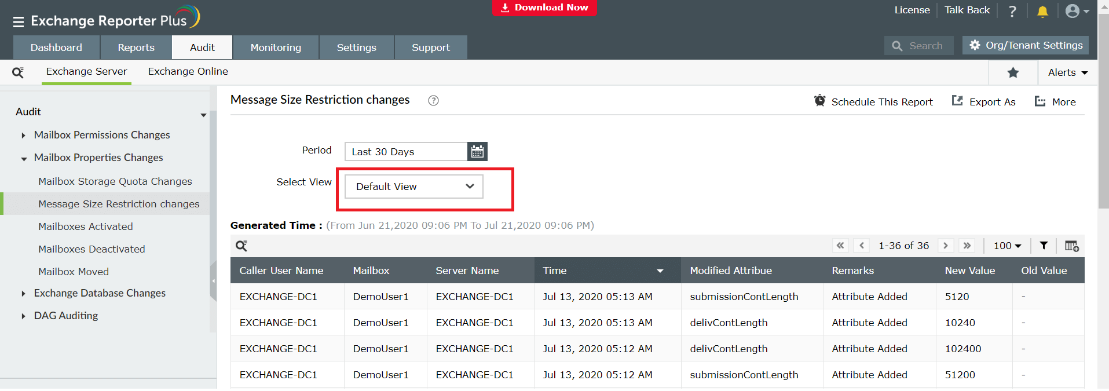The width and height of the screenshot is (1109, 391).
Task: Expand Mailbox Permissions Changes
Action: [x=23, y=136]
